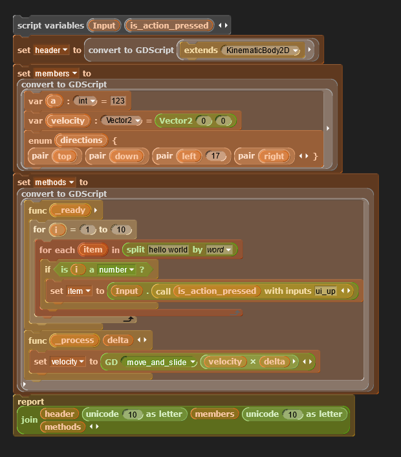Edit the 'hello world' text field

click(x=168, y=250)
